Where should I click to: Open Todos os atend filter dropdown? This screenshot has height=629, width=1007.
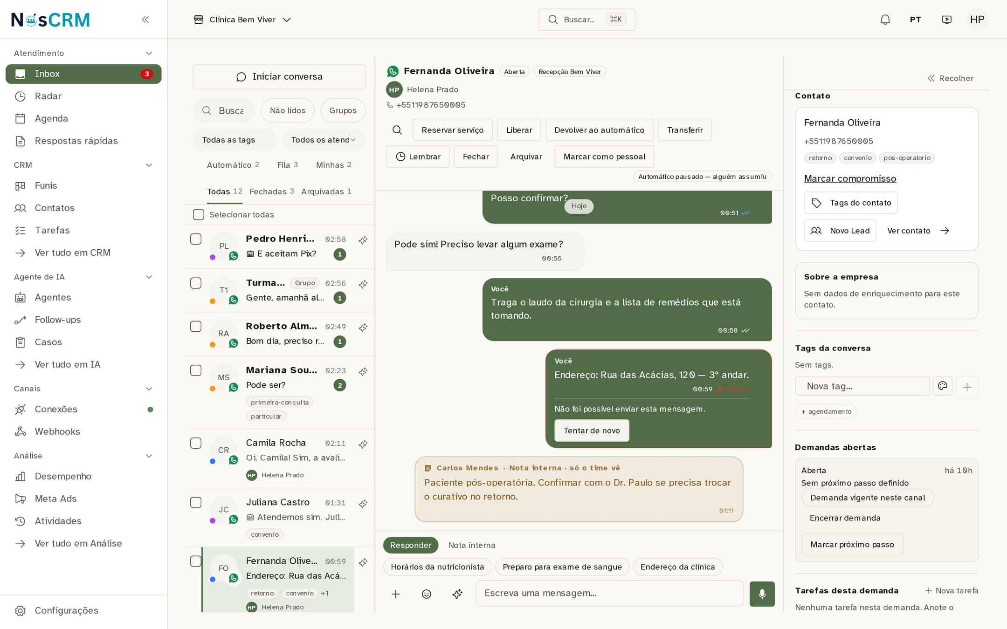(324, 140)
